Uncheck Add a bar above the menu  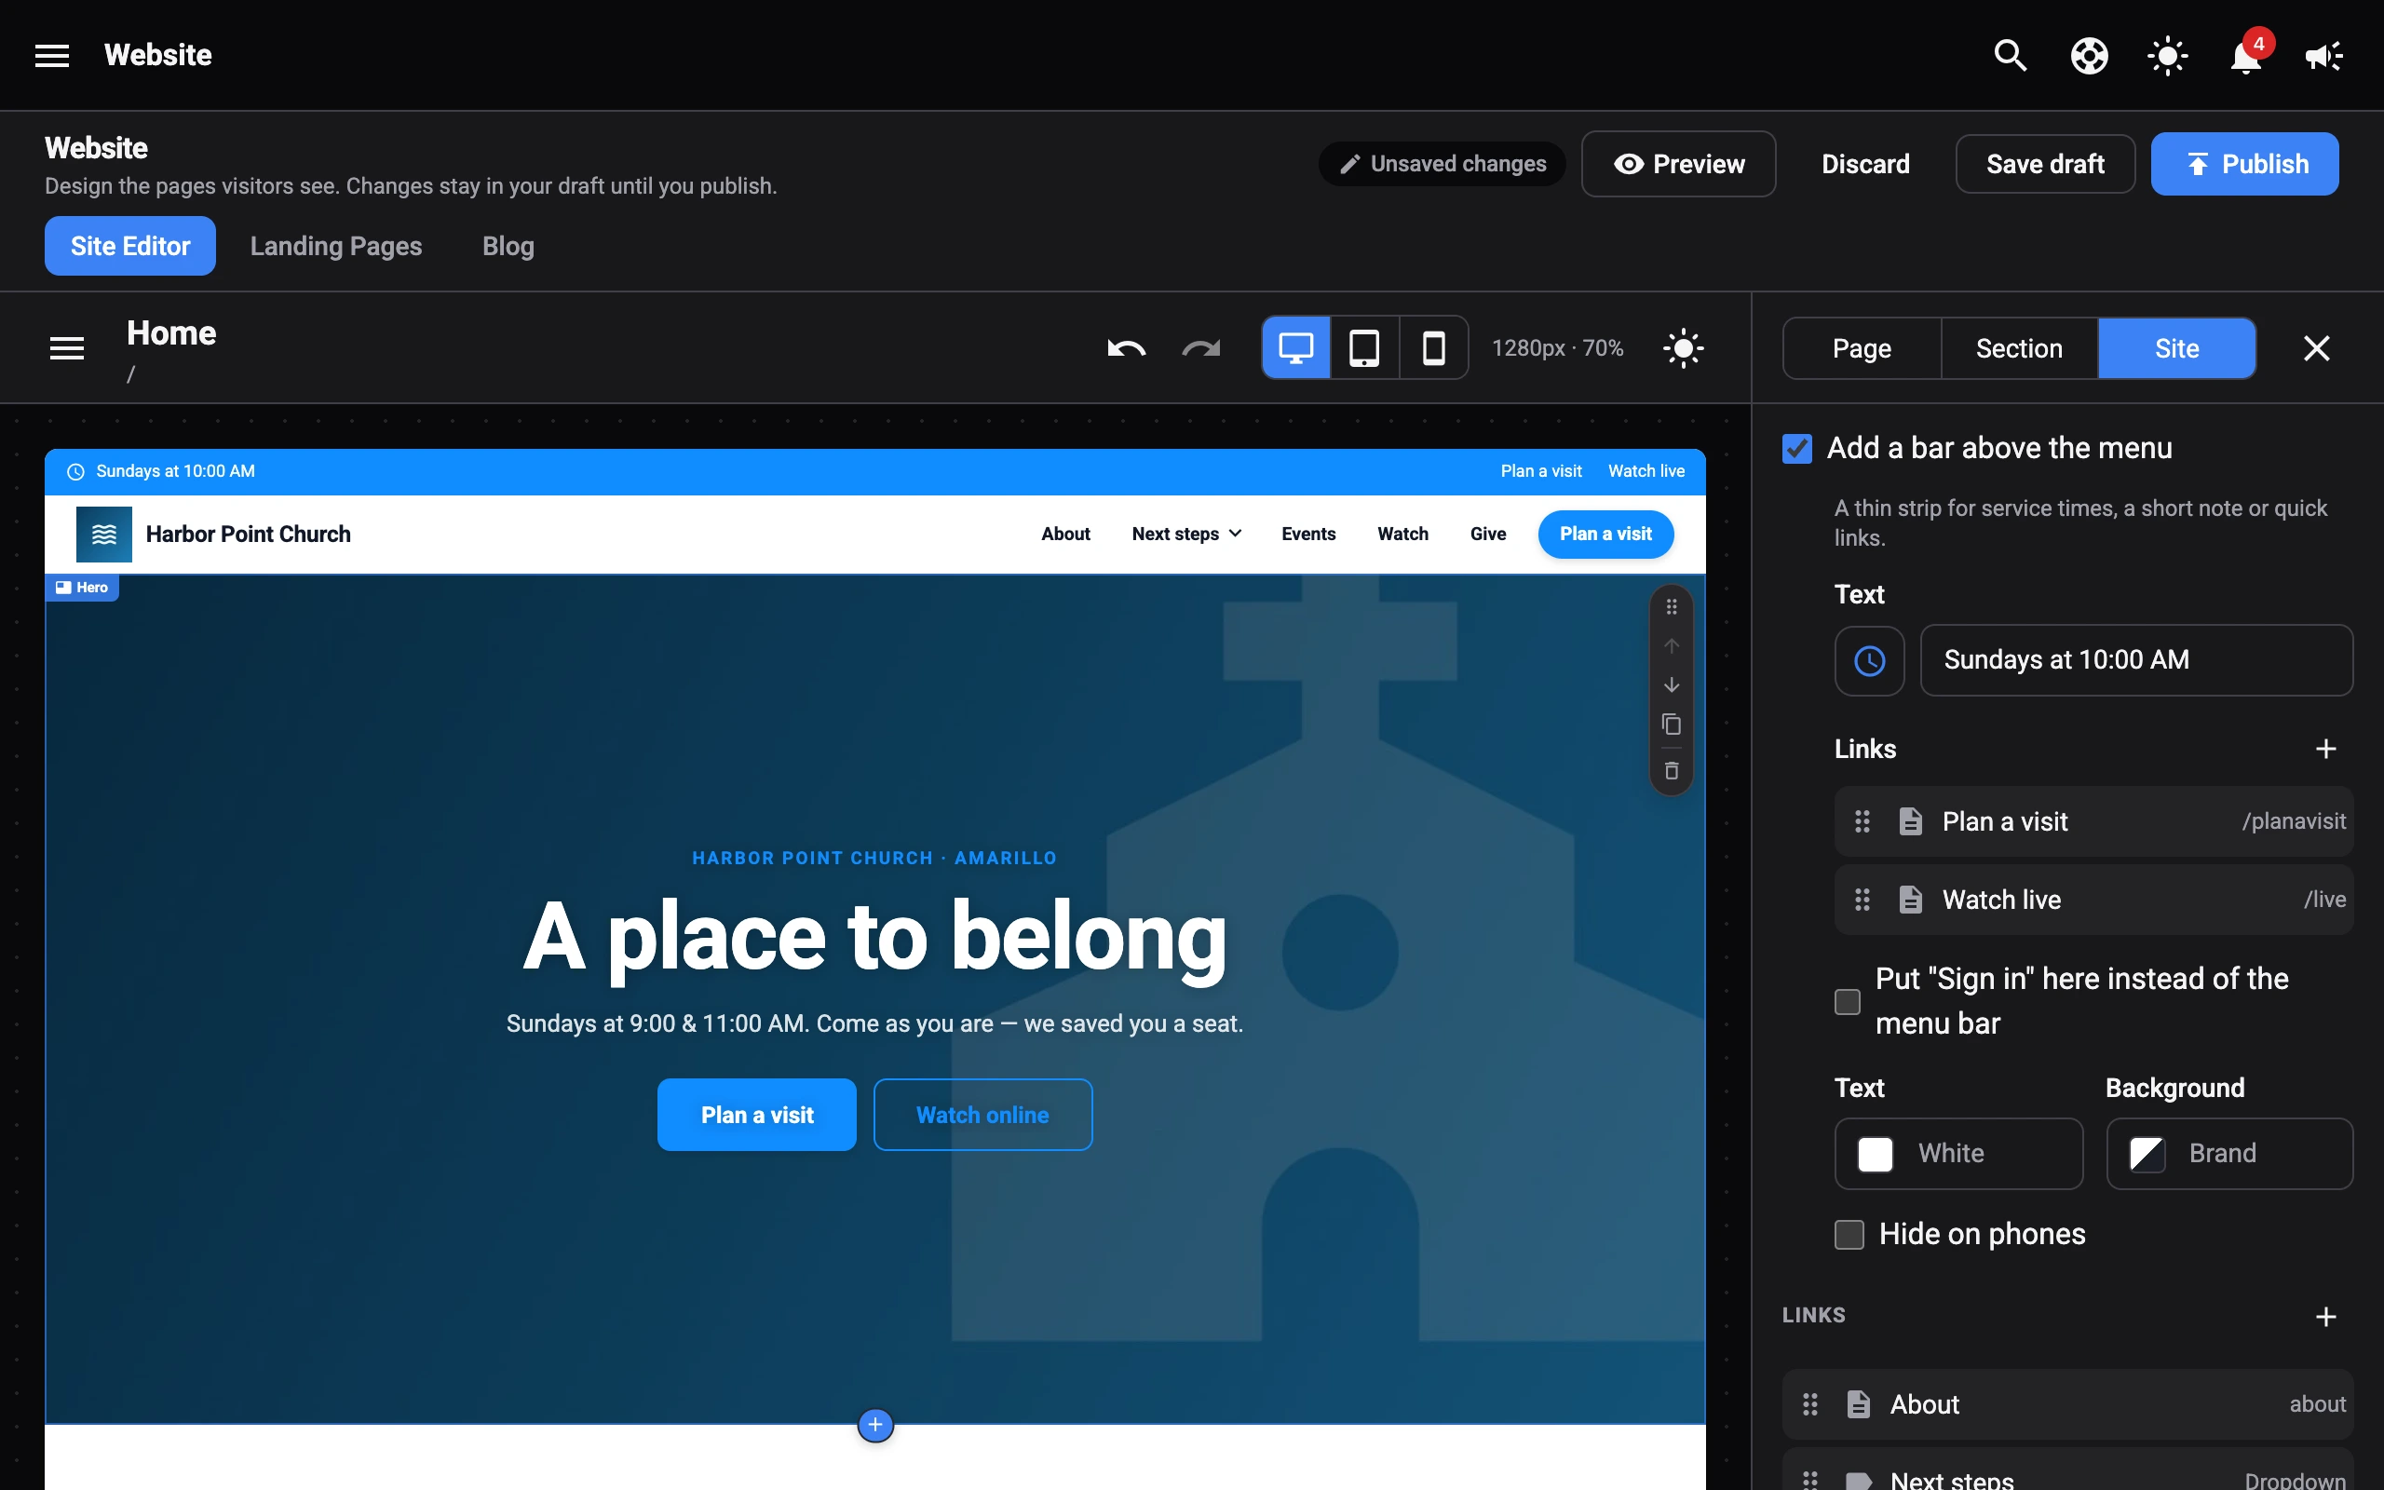pos(1797,448)
